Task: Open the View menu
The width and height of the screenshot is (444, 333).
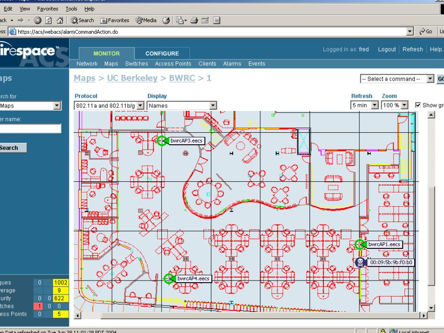Action: coord(25,9)
